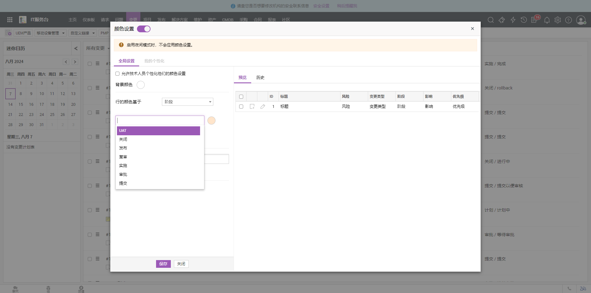Viewport: 591px width, 293px height.
Task: Click the help question mark icon
Action: (x=569, y=20)
